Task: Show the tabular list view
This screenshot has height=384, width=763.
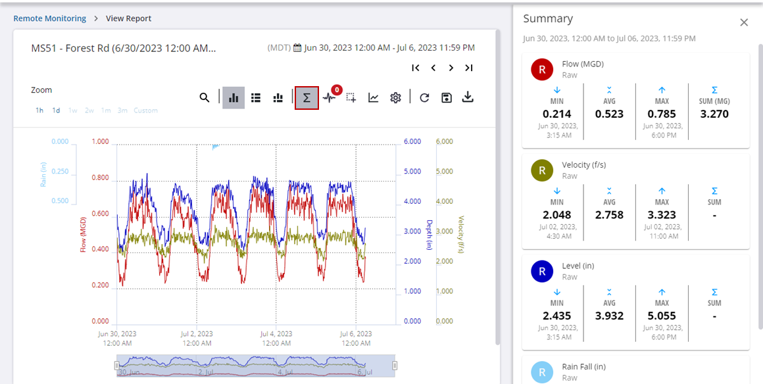Action: (255, 98)
